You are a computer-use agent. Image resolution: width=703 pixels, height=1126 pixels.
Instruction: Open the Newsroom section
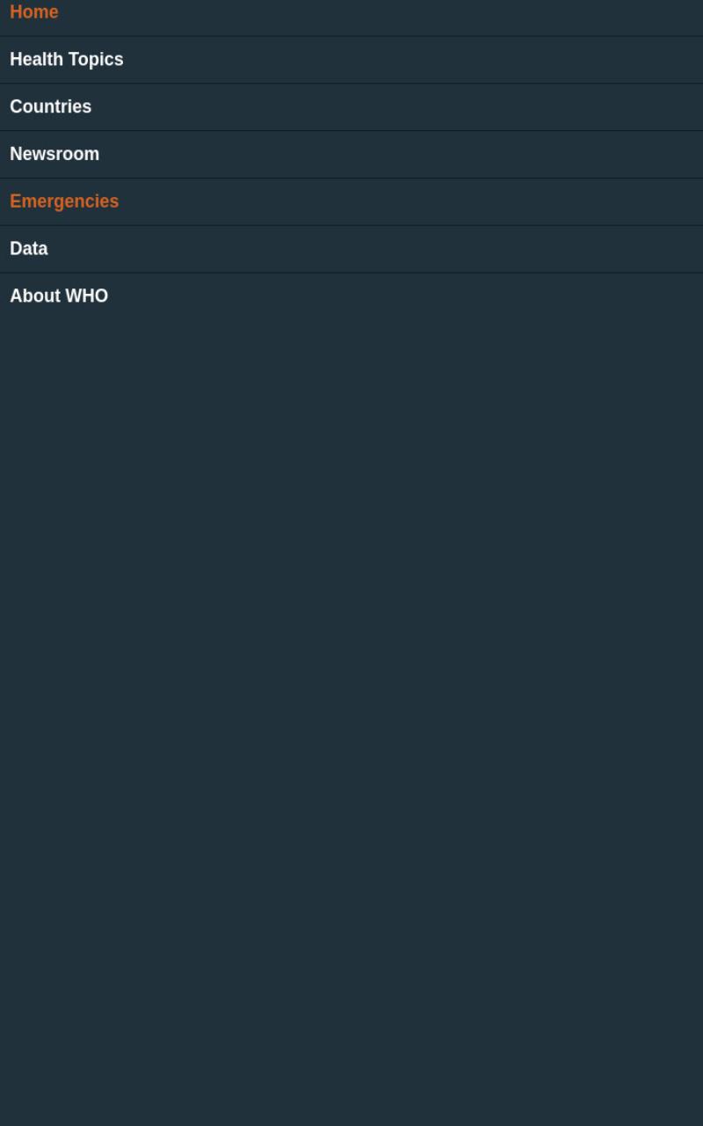(351, 155)
